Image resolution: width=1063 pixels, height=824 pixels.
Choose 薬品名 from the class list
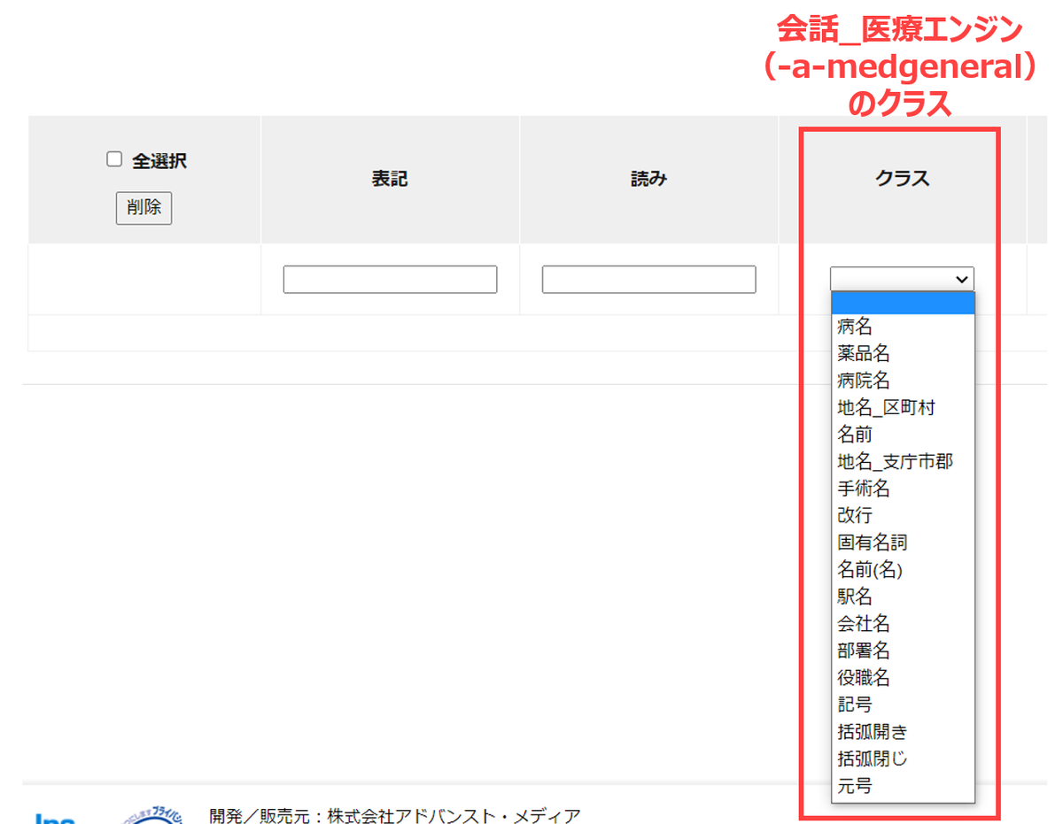click(x=903, y=353)
